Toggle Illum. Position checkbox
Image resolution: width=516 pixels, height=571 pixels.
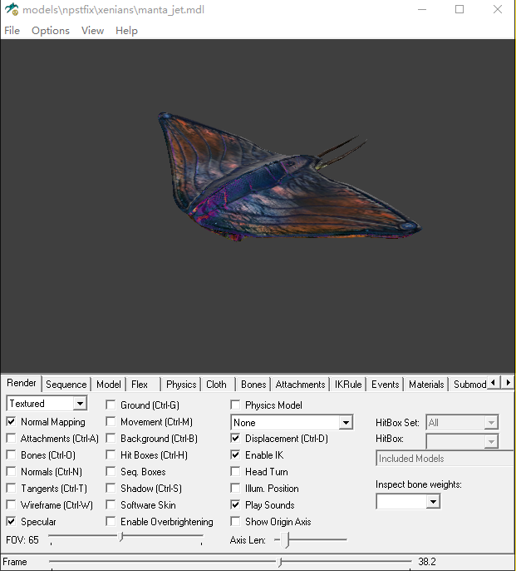(235, 489)
